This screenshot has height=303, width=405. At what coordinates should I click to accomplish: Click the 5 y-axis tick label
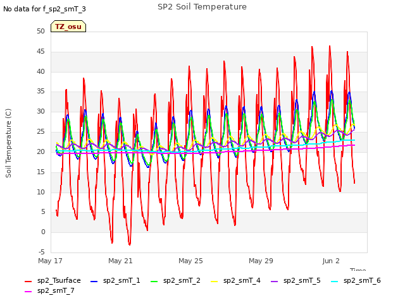click(43, 212)
